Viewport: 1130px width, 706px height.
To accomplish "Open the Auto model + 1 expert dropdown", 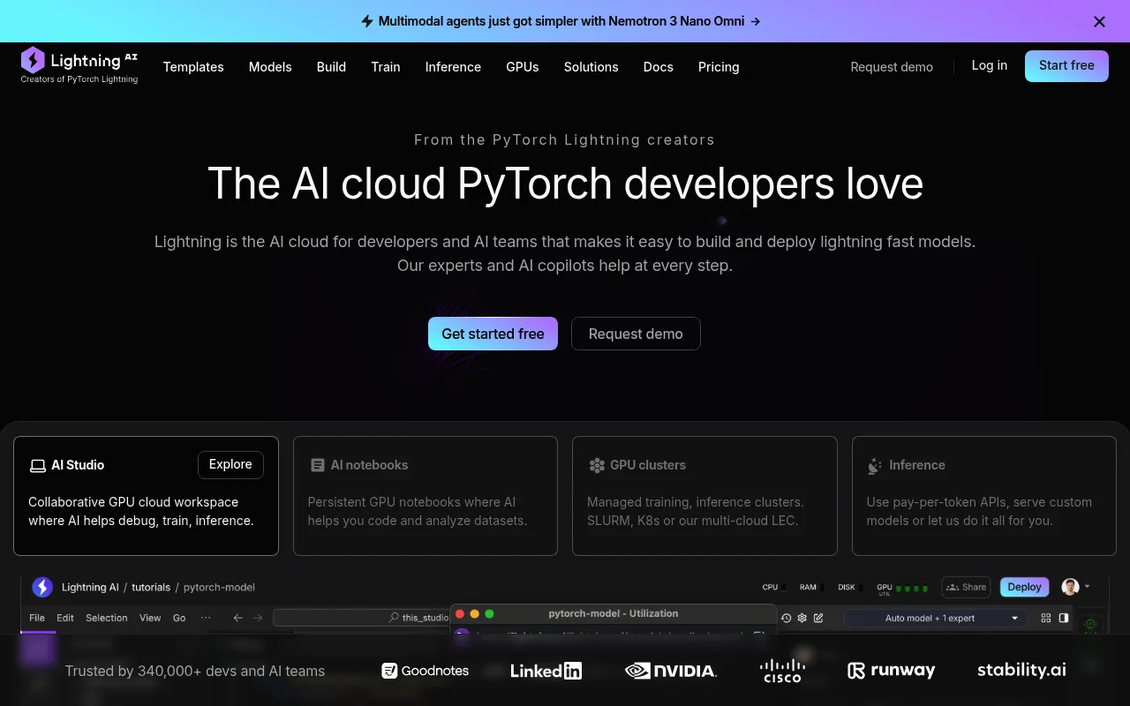I will click(x=936, y=618).
